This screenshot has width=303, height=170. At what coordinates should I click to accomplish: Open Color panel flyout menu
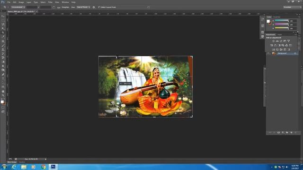[x=299, y=17]
